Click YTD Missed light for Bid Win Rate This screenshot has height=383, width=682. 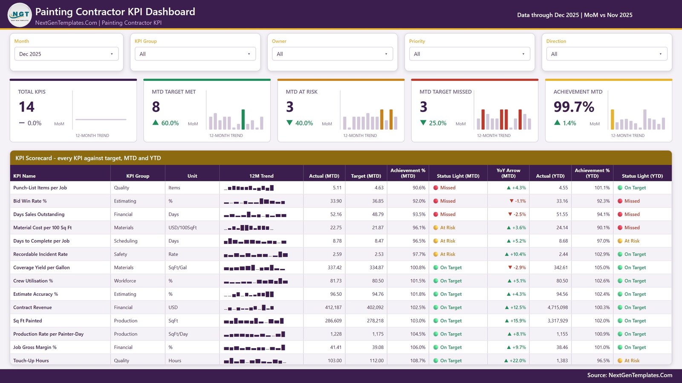point(620,201)
